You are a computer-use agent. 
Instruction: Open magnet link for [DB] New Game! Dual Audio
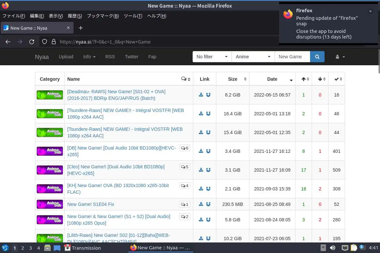(x=208, y=151)
